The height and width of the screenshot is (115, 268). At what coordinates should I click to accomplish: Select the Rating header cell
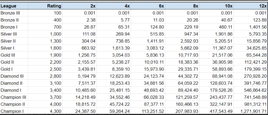coord(45,6)
